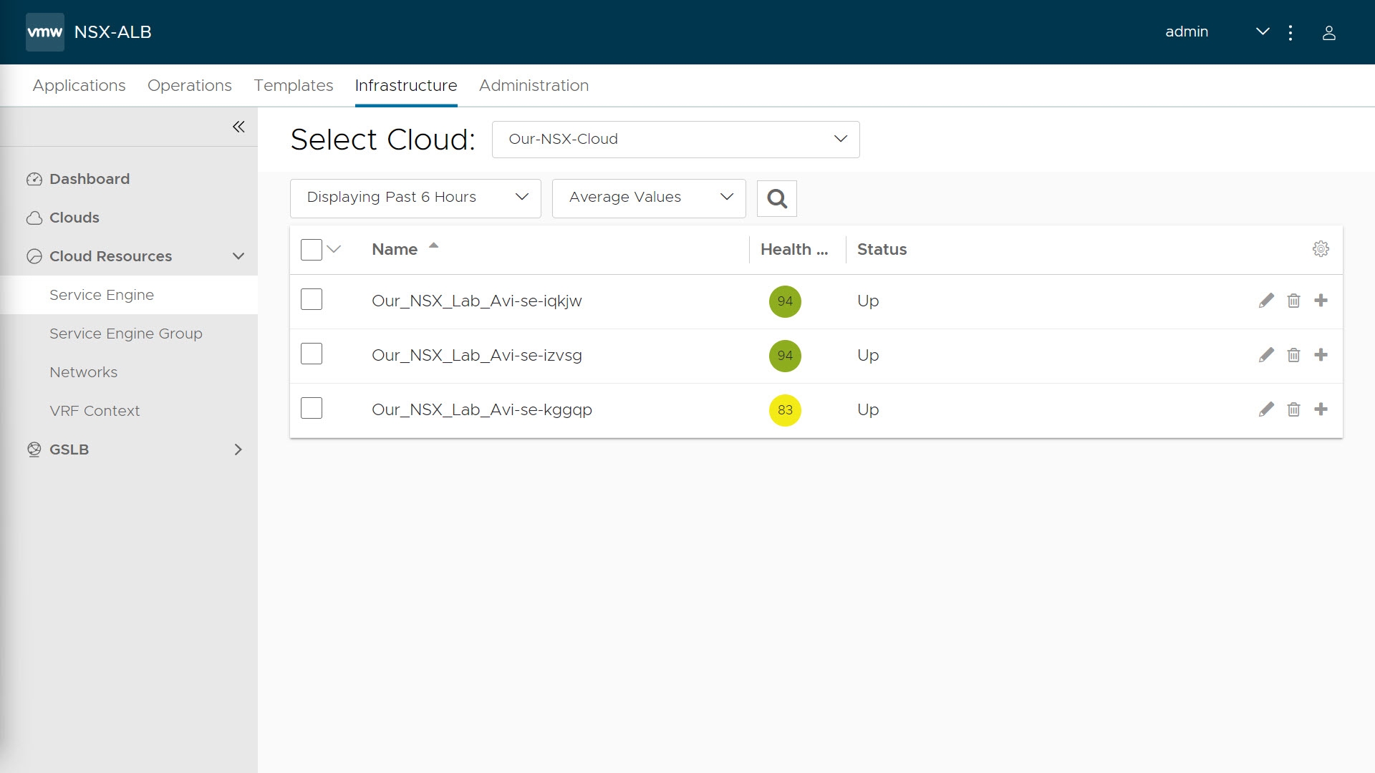Edit service engine Our_NSX_Lab_Avi-se-iqkjw with pencil icon
Screen dimensions: 1375x773
[1266, 301]
